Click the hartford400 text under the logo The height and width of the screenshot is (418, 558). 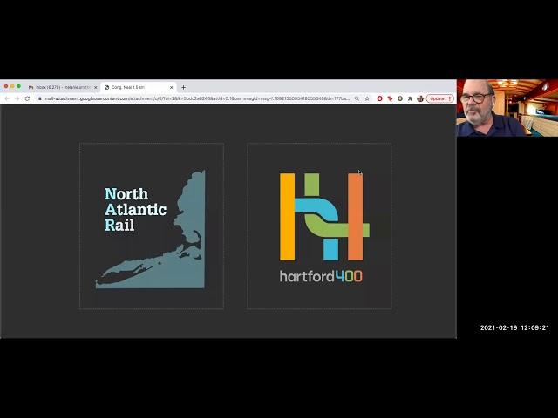320,276
